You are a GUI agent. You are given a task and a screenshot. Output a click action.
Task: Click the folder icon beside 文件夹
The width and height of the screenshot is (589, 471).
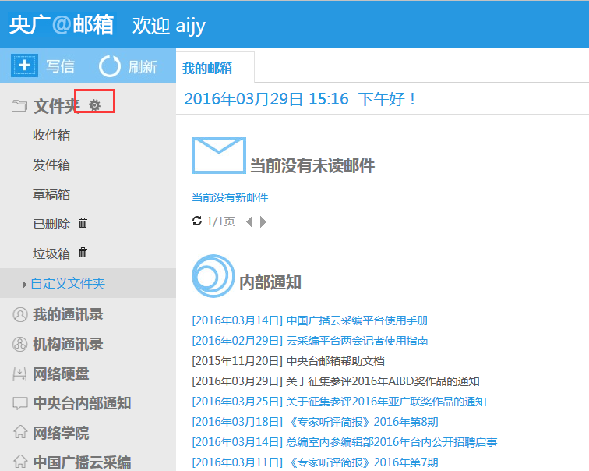19,106
